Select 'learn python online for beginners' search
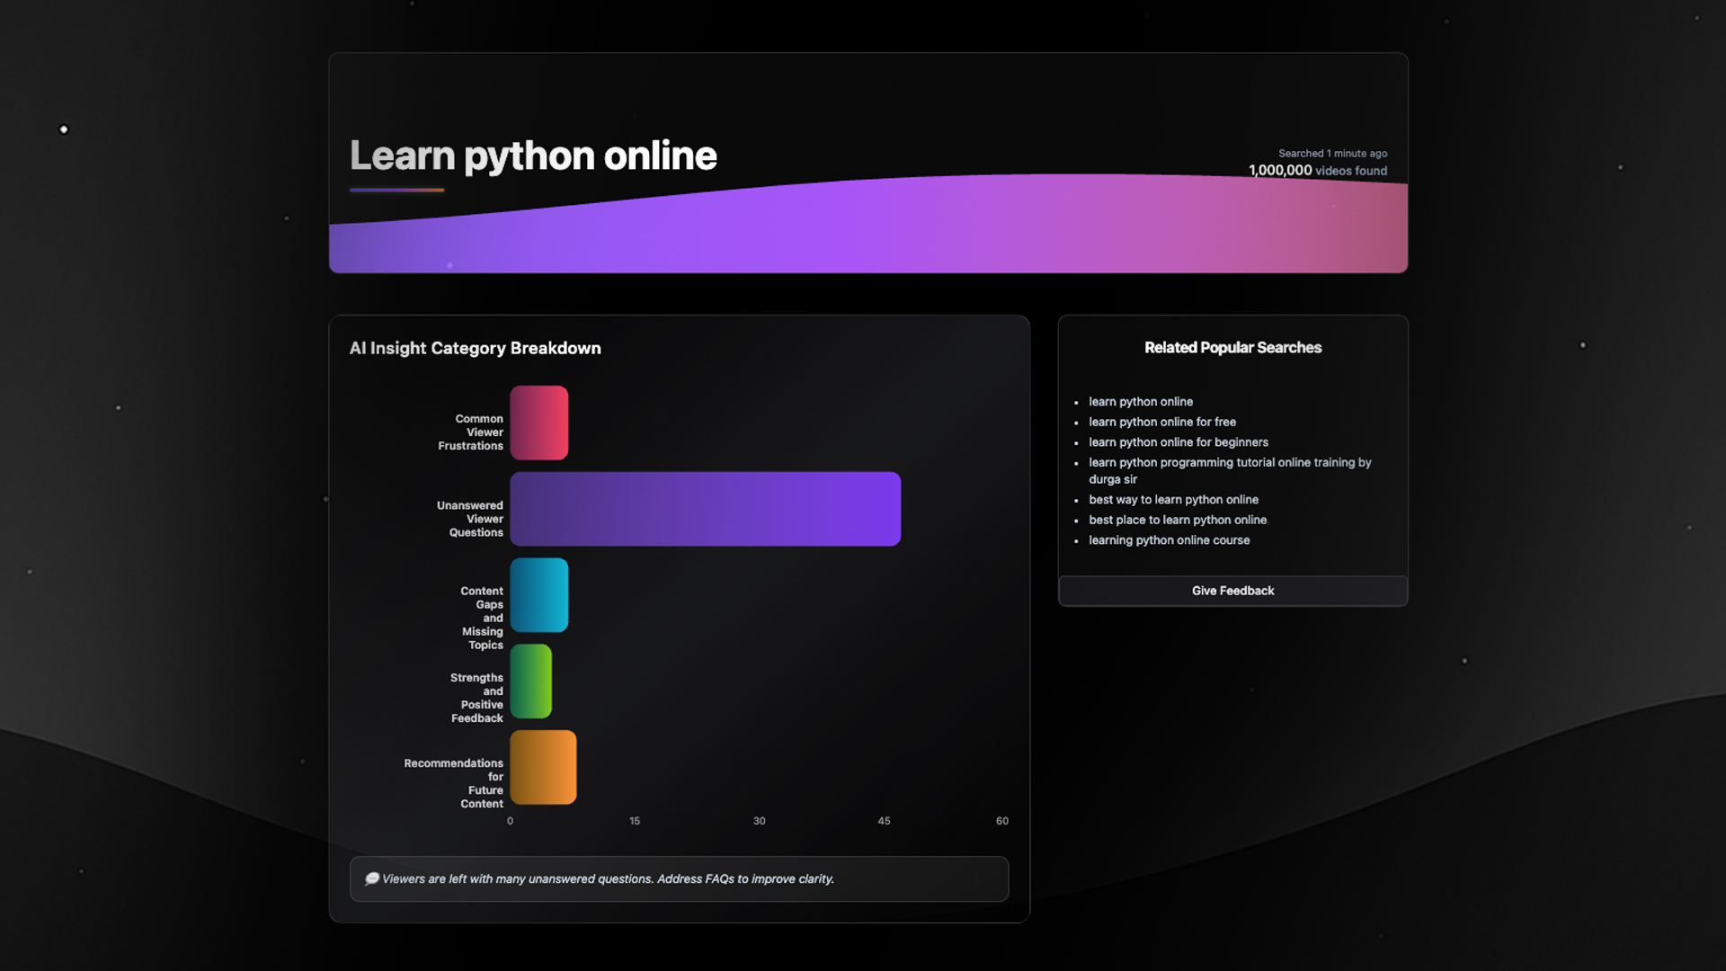Screen dimensions: 1726x971 point(1178,442)
